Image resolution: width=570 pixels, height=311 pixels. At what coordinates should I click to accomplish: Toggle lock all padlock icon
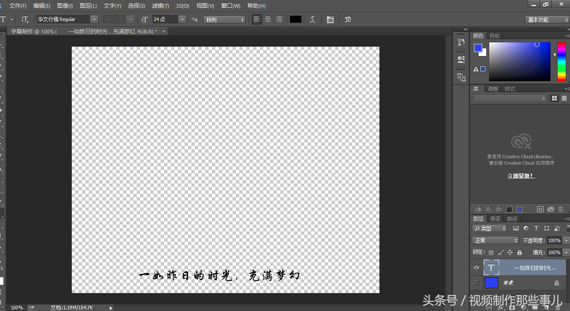click(519, 252)
